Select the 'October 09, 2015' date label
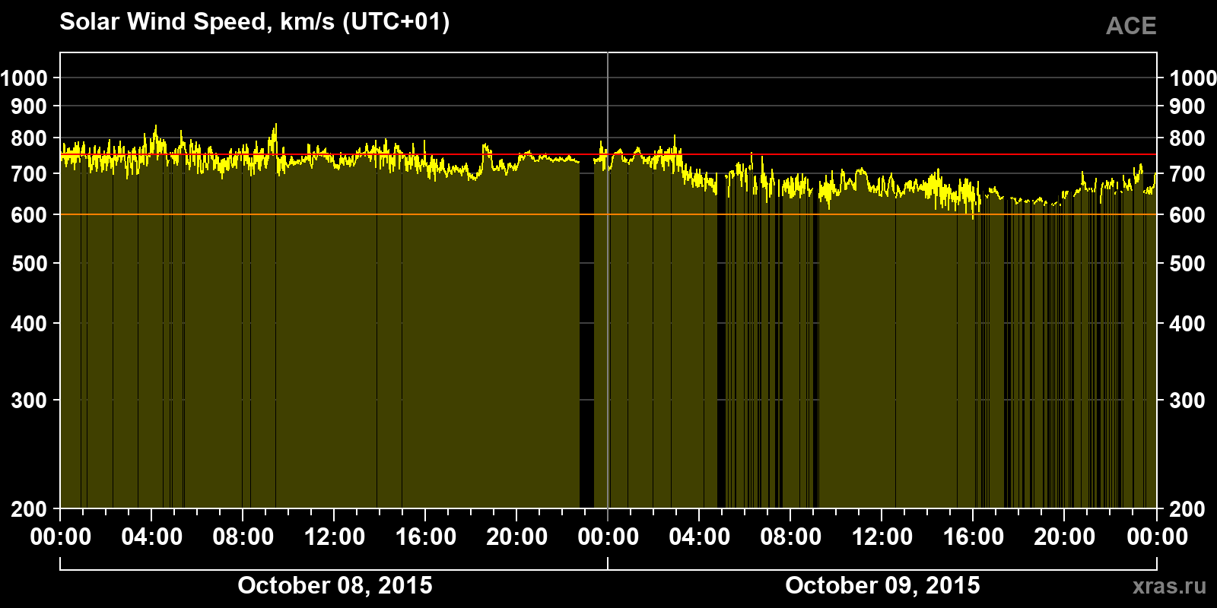This screenshot has width=1217, height=608. pos(882,585)
